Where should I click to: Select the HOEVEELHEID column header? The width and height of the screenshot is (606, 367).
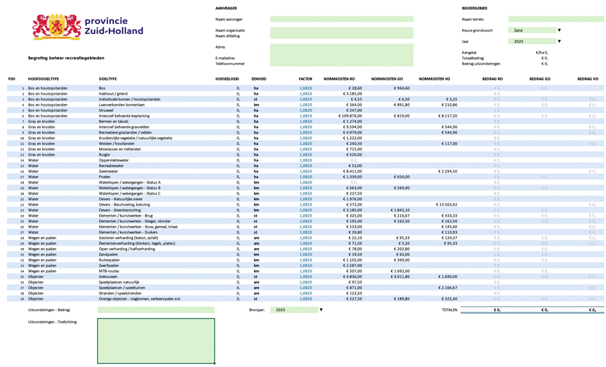pyautogui.click(x=227, y=79)
